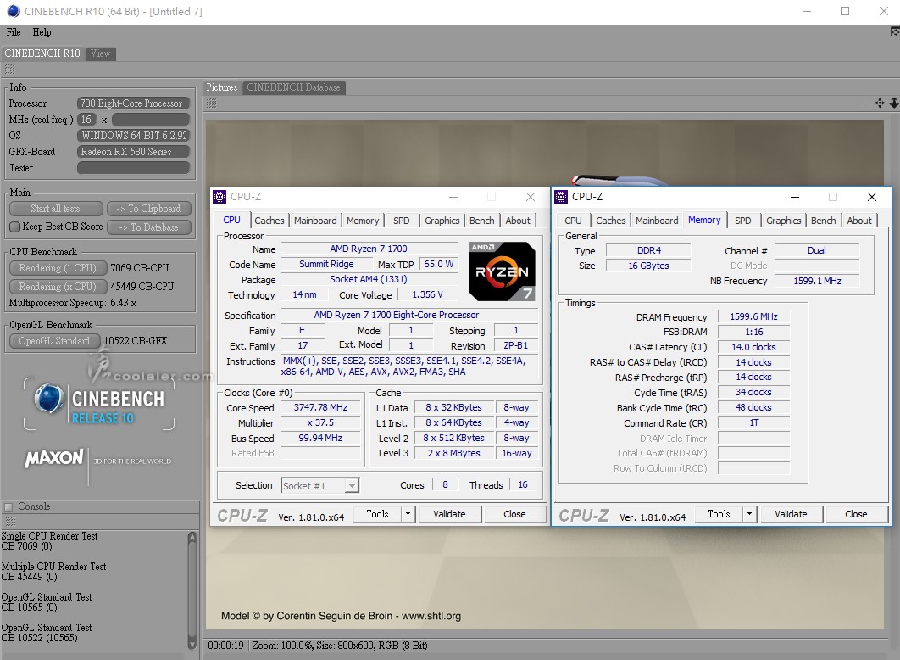Viewport: 900px width, 660px height.
Task: Open the File menu
Action: 14,32
